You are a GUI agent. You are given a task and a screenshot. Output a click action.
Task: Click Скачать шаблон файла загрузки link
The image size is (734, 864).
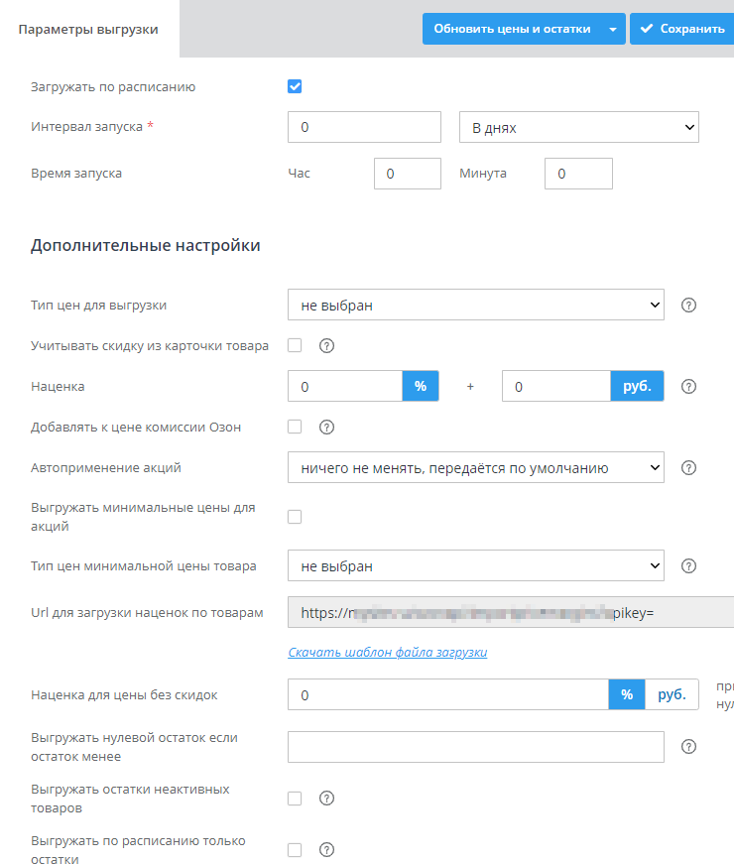click(x=388, y=653)
